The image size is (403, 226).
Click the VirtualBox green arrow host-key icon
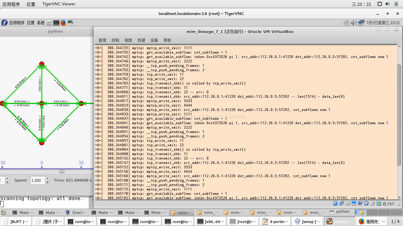coord(379,203)
